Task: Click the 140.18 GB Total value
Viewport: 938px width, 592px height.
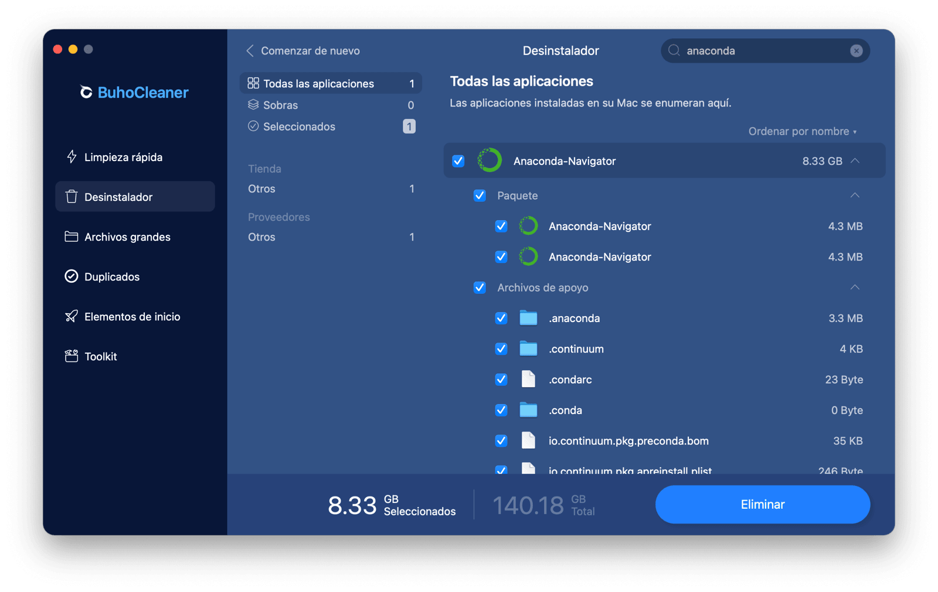Action: click(543, 505)
